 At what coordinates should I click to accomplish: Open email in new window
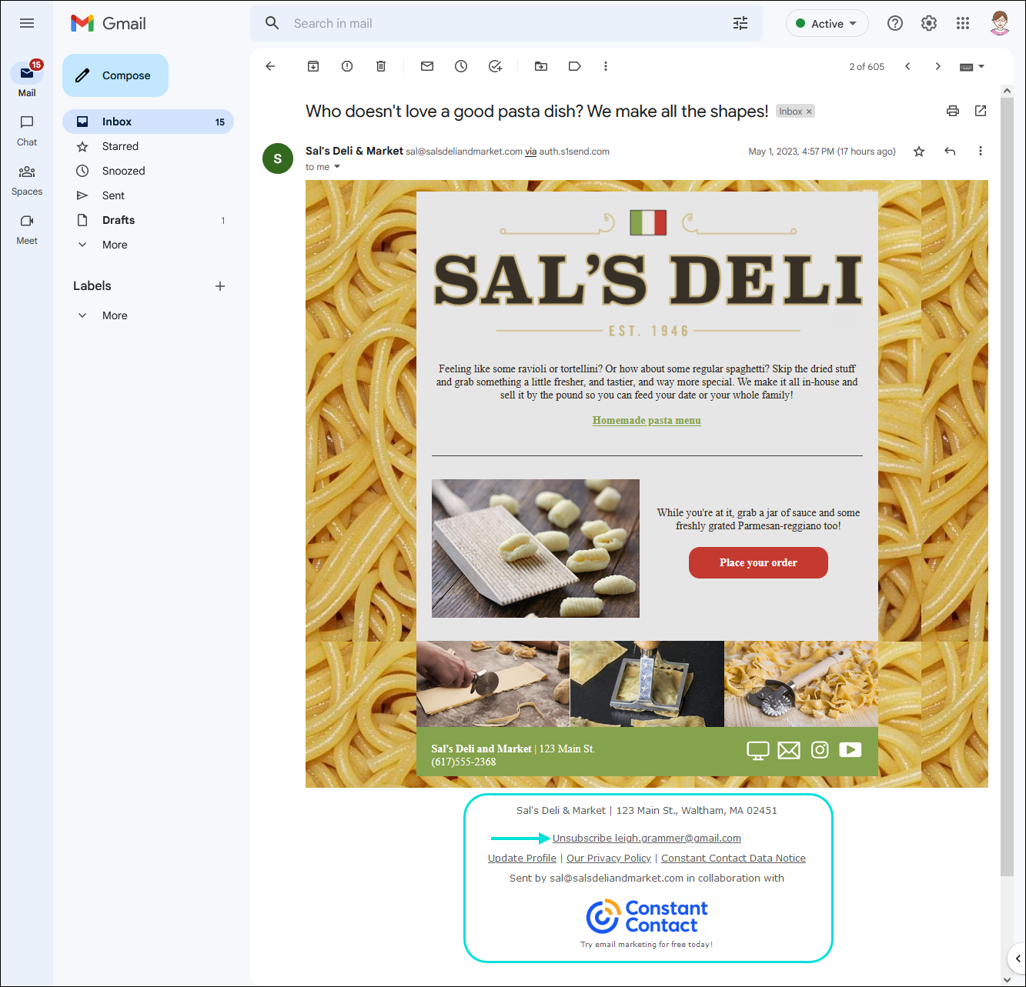point(981,111)
